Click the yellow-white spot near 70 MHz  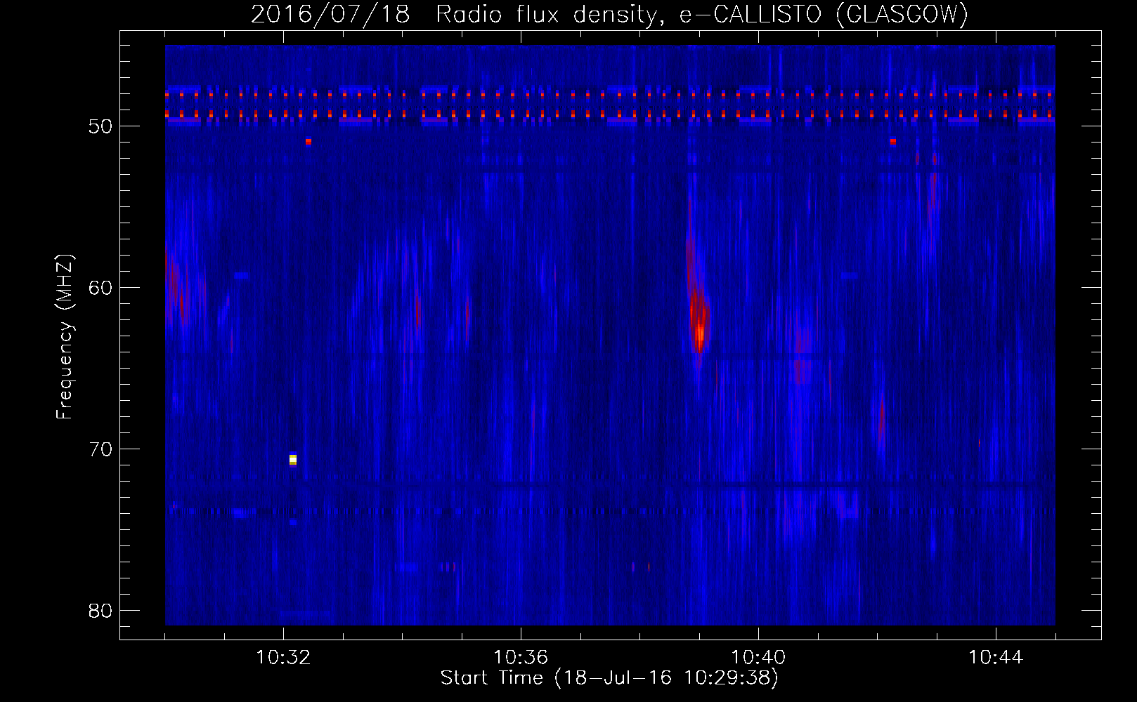pyautogui.click(x=293, y=459)
